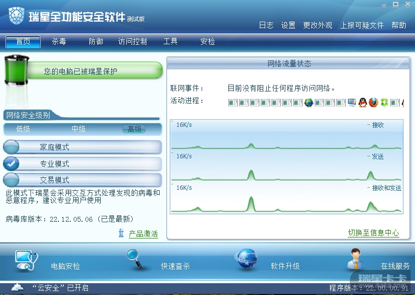415x295 pixels.
Task: Open the 安检 tab
Action: [x=207, y=41]
